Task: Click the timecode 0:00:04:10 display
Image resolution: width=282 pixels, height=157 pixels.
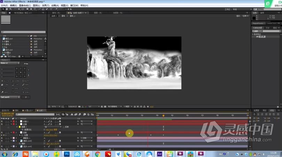Action: point(8,114)
